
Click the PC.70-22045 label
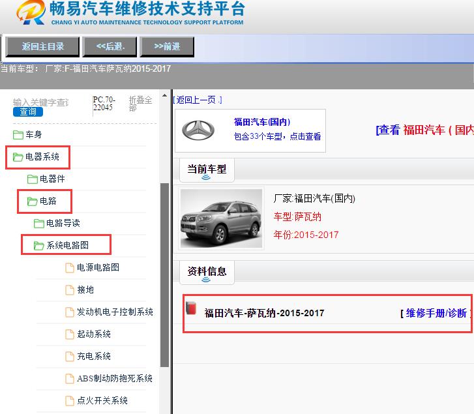point(104,104)
